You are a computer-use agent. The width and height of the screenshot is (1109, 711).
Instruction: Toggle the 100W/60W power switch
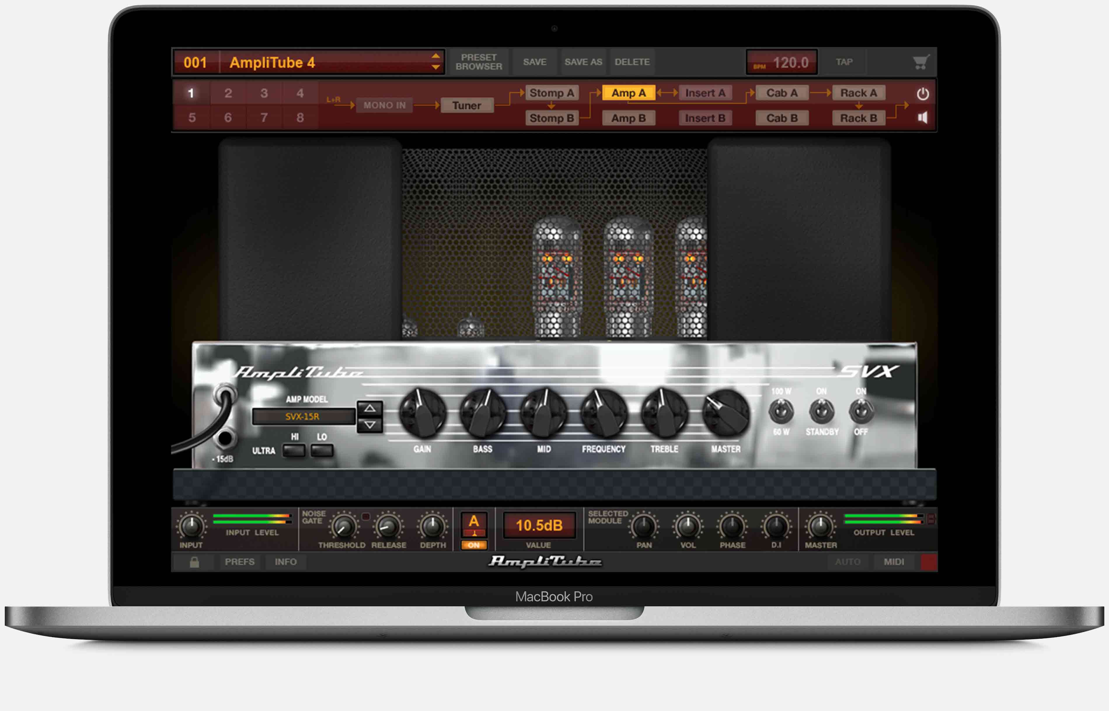[781, 411]
